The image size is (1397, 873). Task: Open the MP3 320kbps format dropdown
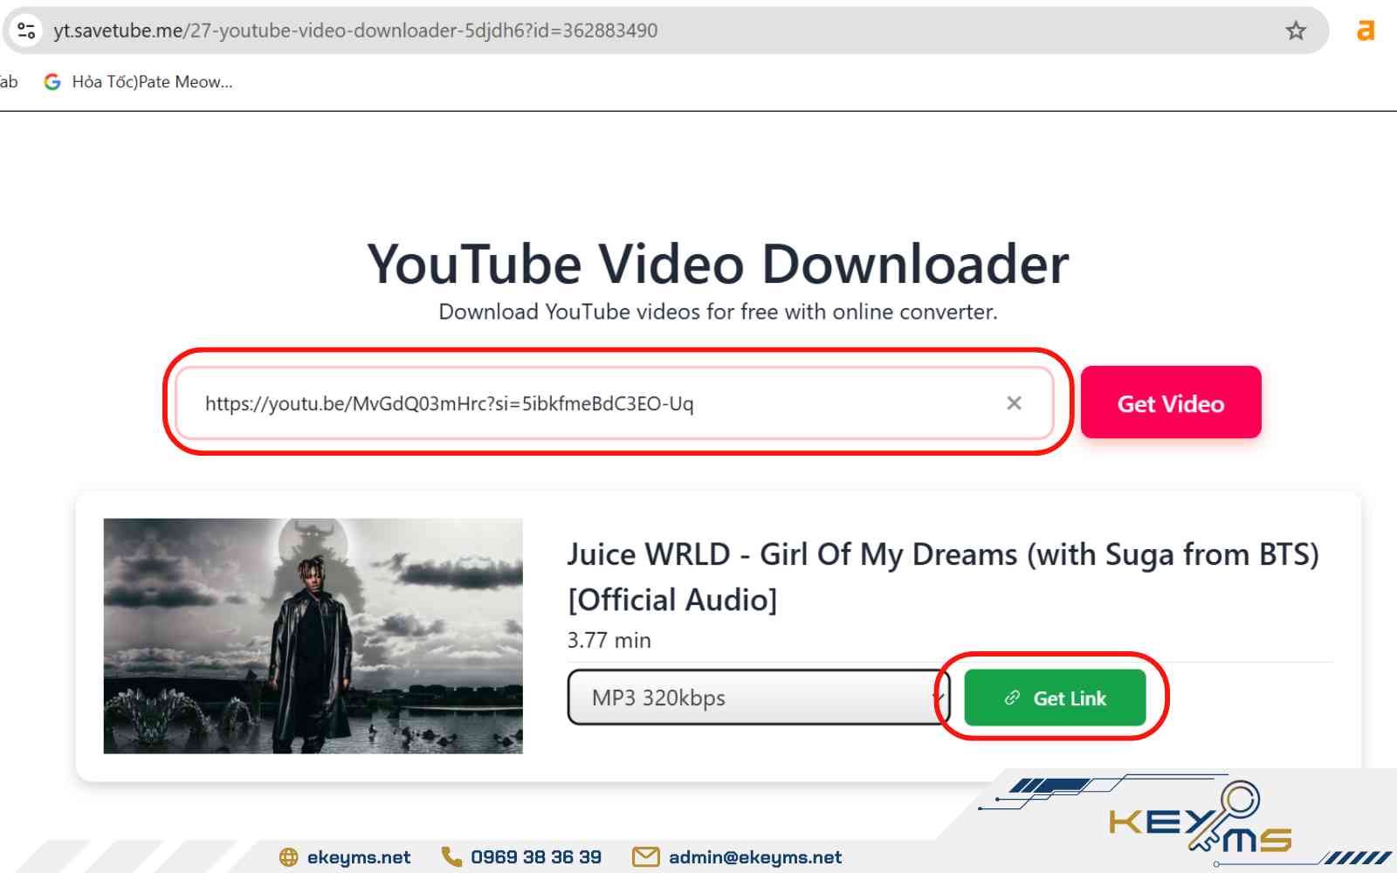click(x=758, y=698)
